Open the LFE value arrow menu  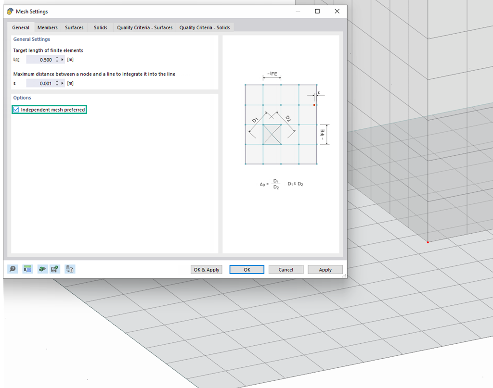point(62,60)
